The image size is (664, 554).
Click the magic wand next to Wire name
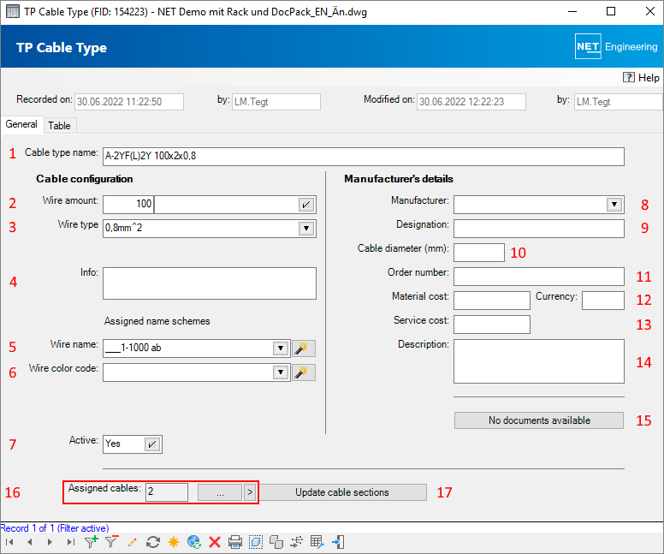coord(303,348)
